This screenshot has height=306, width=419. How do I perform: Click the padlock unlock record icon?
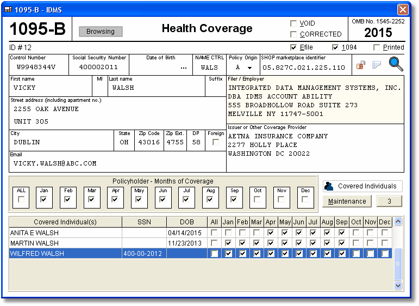click(361, 64)
